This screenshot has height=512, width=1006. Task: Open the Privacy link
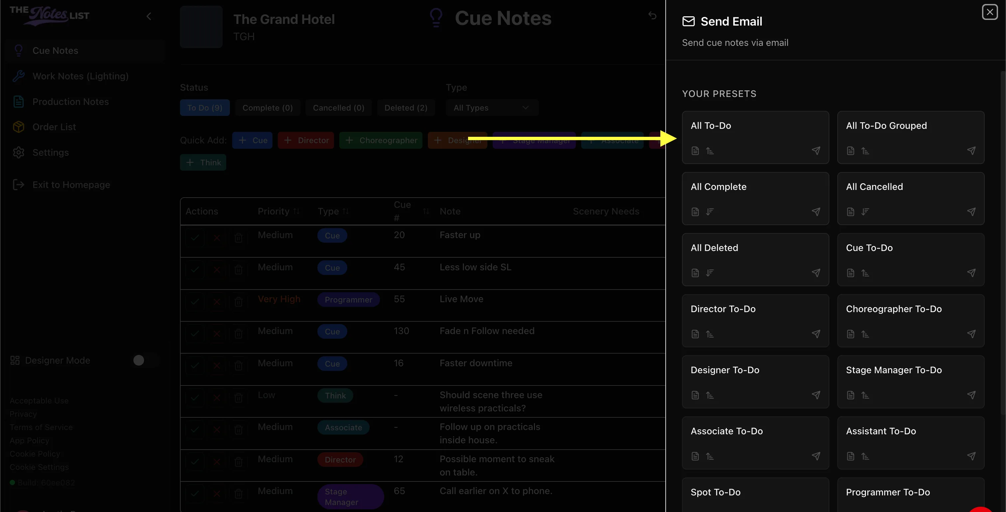[23, 414]
